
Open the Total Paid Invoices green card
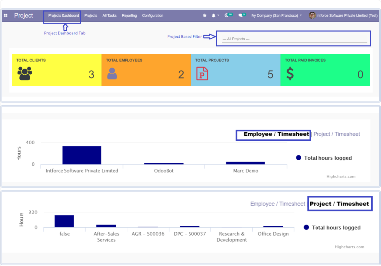325,70
